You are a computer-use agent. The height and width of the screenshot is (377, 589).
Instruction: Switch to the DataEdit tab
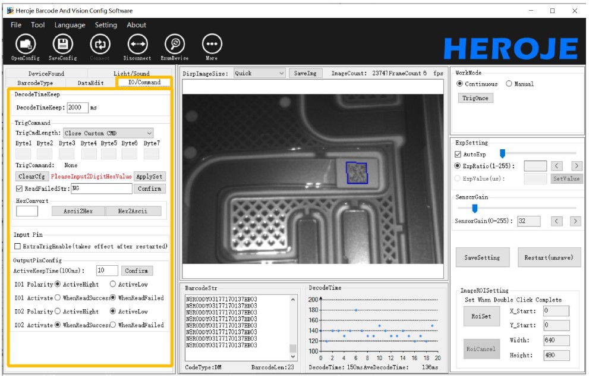pos(90,83)
